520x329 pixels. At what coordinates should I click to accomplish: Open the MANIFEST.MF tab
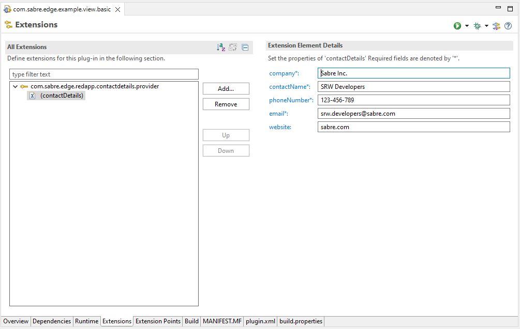pos(222,321)
